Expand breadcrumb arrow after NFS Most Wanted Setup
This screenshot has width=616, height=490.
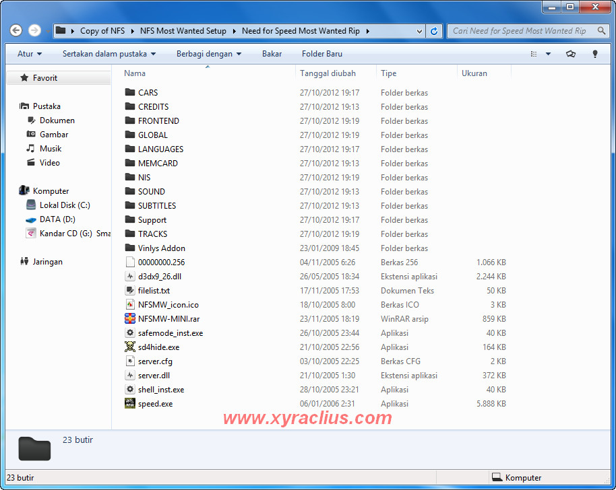click(x=234, y=31)
